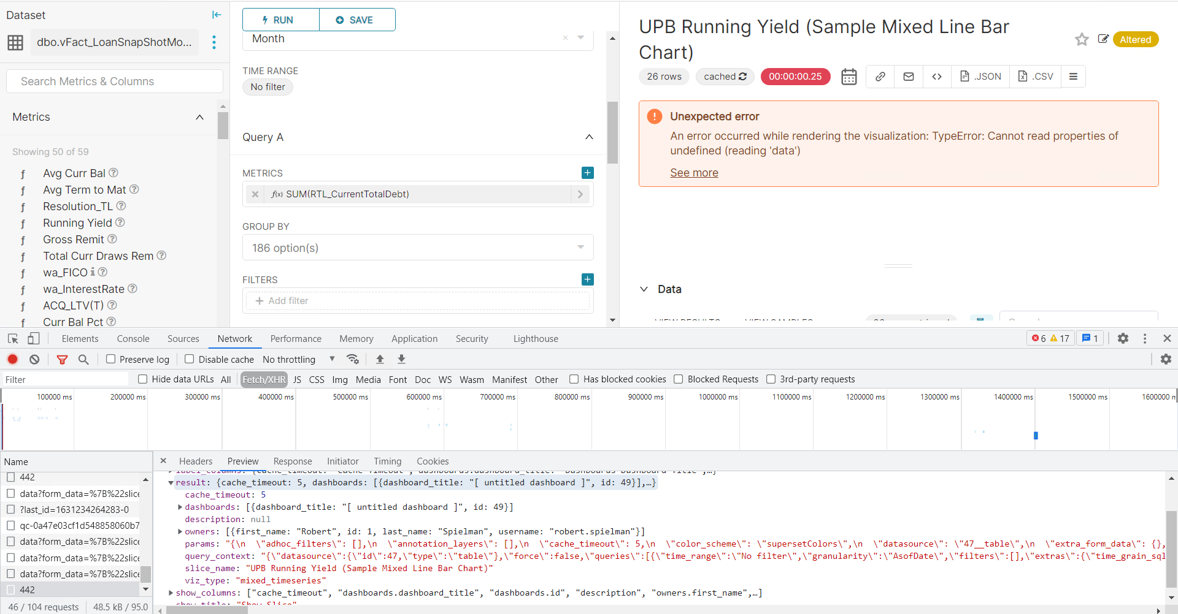This screenshot has height=614, width=1178.
Task: Open See more in the error message
Action: pyautogui.click(x=694, y=172)
